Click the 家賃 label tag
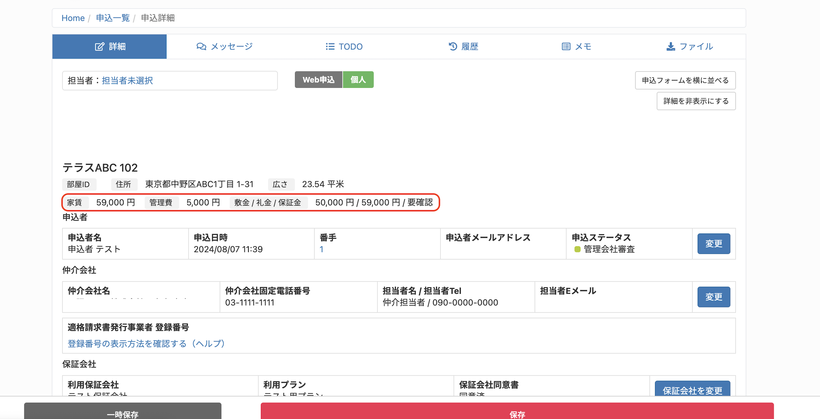820x419 pixels. pos(75,203)
